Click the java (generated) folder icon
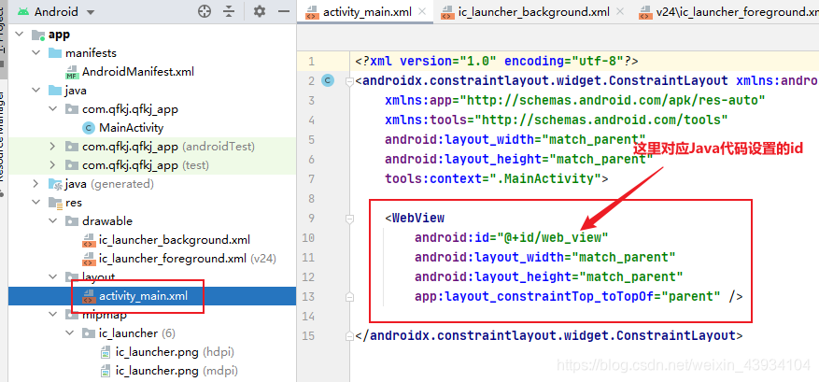The image size is (819, 382). (x=55, y=184)
